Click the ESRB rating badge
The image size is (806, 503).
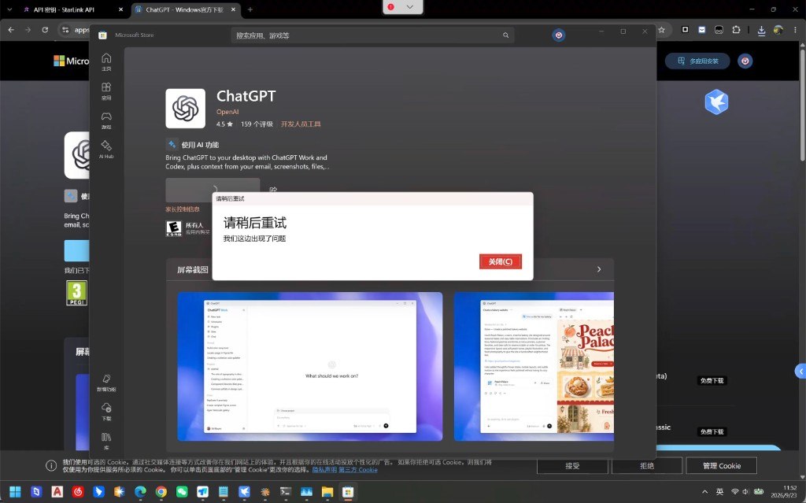coord(174,228)
